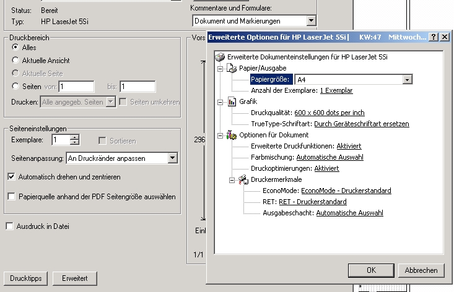Open the Papiergröße A4 dropdown
This screenshot has height=292, width=454.
click(407, 80)
